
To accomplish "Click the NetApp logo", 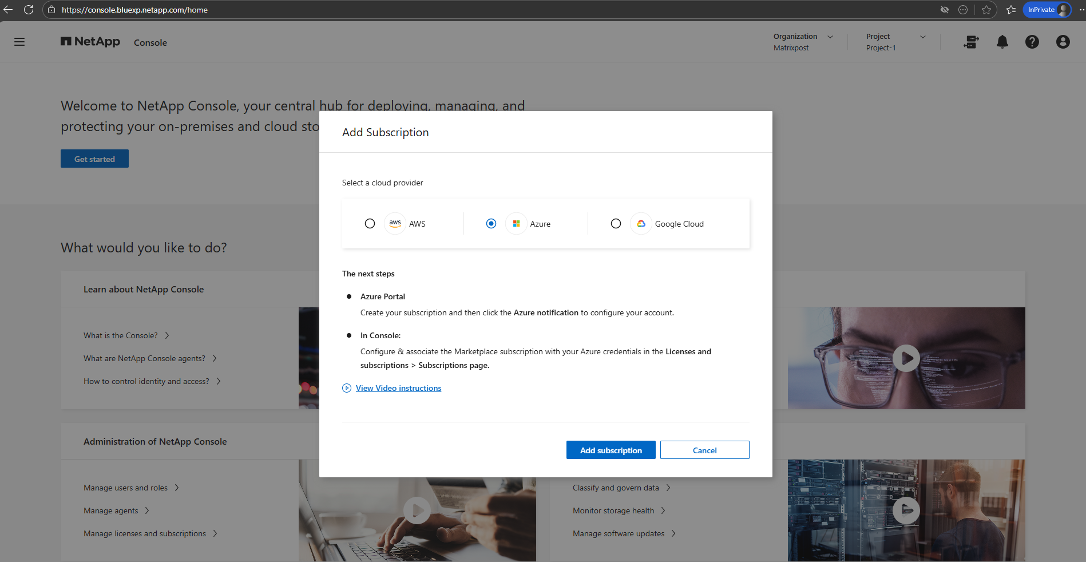I will click(x=90, y=42).
